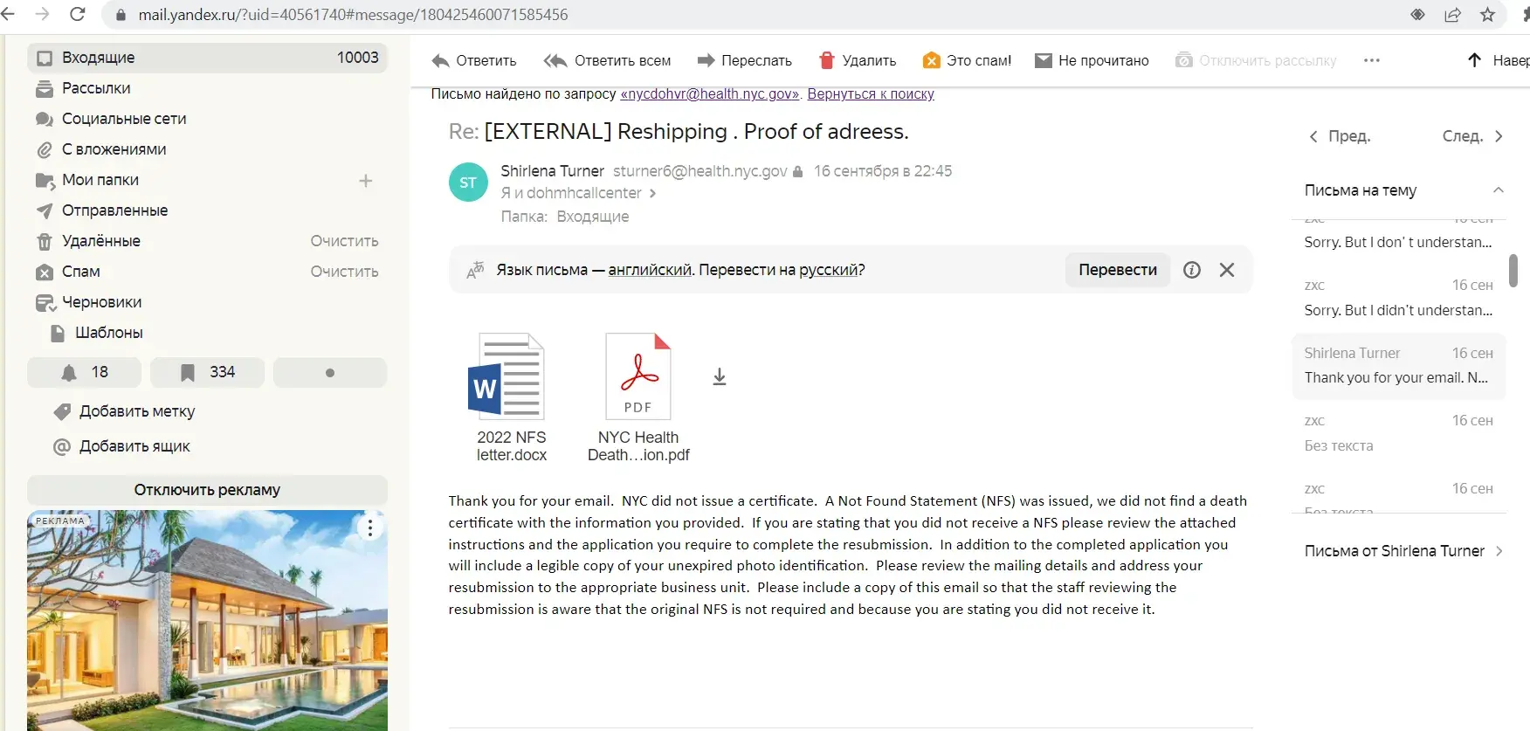Toggle the flagged filter showing 334
1530x731 pixels.
coord(207,372)
